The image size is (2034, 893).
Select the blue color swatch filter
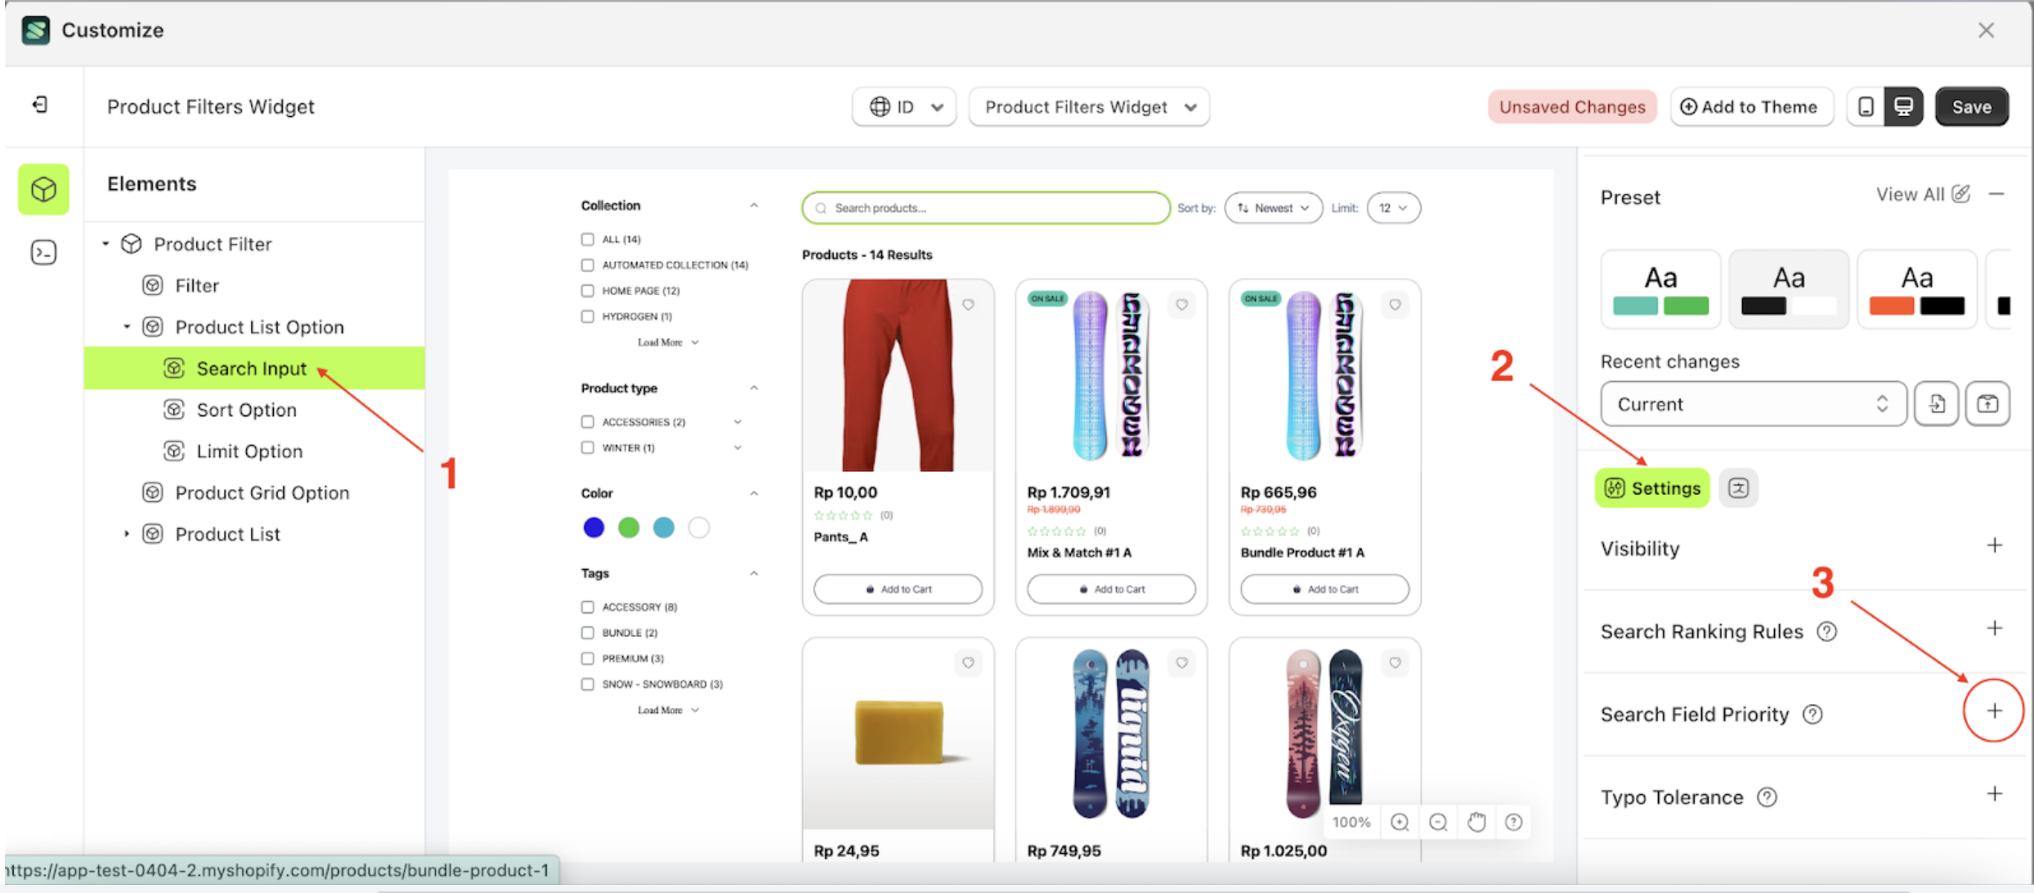pyautogui.click(x=594, y=527)
